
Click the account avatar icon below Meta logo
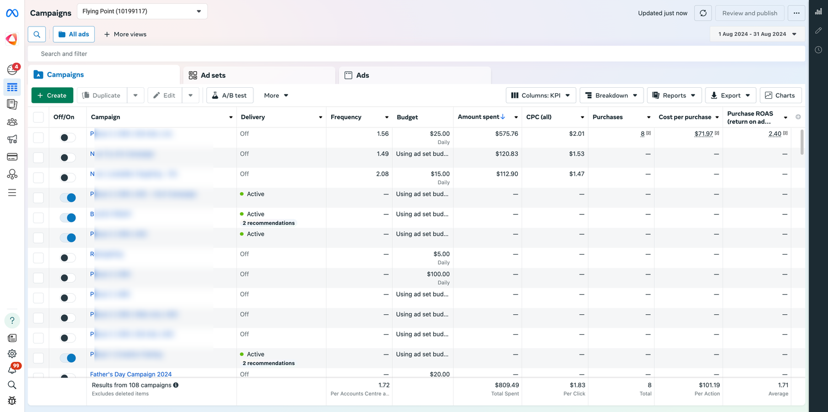coord(12,39)
